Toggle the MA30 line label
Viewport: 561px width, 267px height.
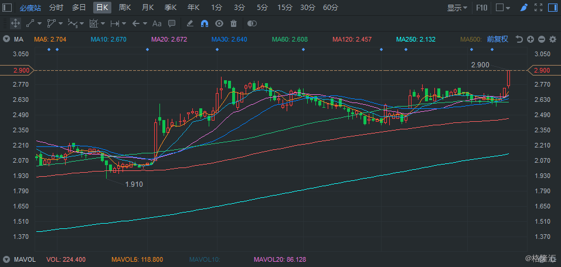click(229, 39)
